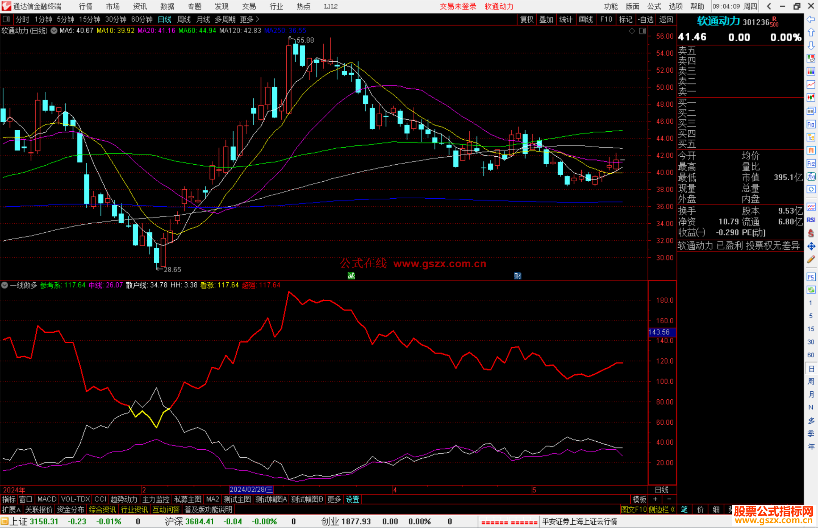Click the candlestick chart icon in sidebar

(x=811, y=98)
